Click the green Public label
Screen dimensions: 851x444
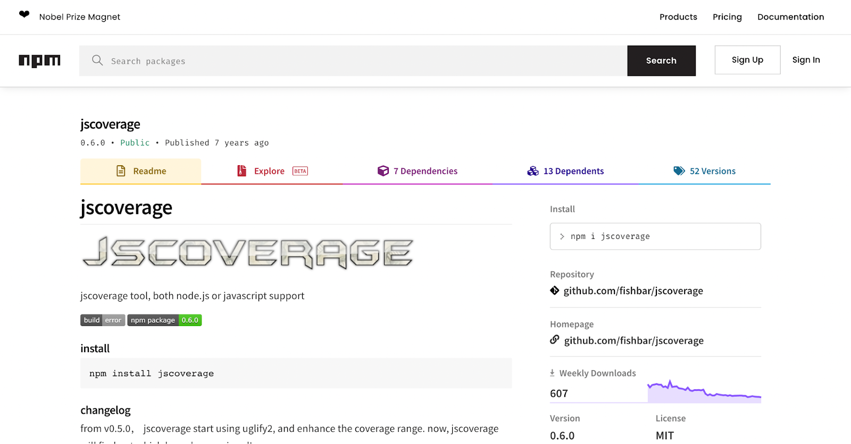135,143
